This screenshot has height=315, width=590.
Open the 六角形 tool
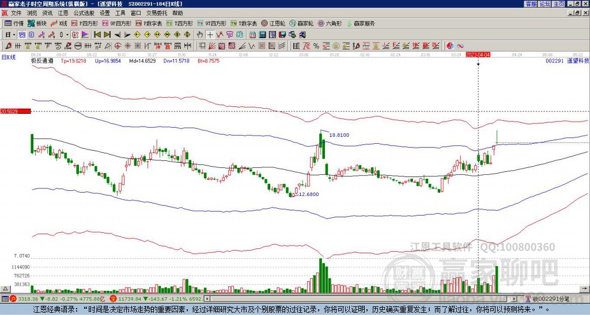click(x=330, y=23)
